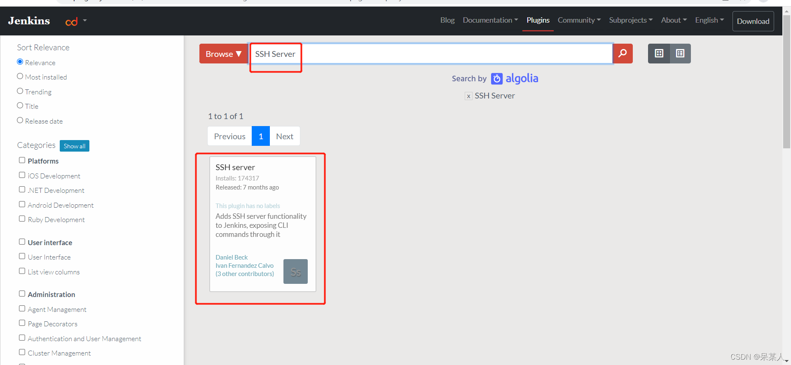The image size is (791, 365).
Task: Click the Jenkins logo text
Action: 29,21
